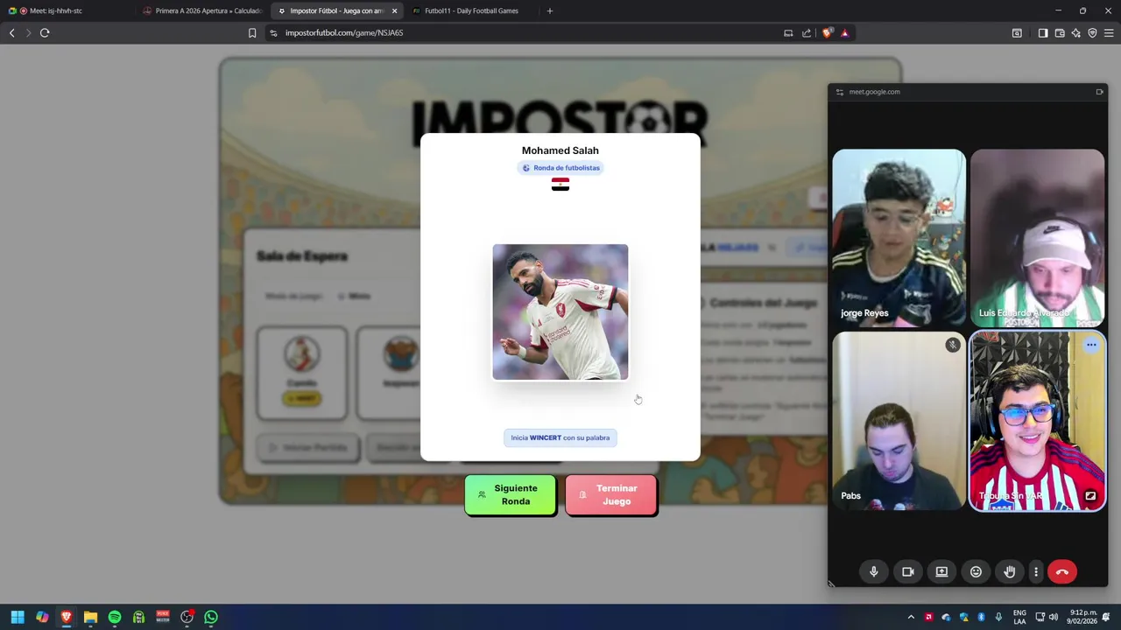Viewport: 1121px width, 630px height.
Task: Click the Mohamed Salah player photo
Action: click(x=560, y=312)
